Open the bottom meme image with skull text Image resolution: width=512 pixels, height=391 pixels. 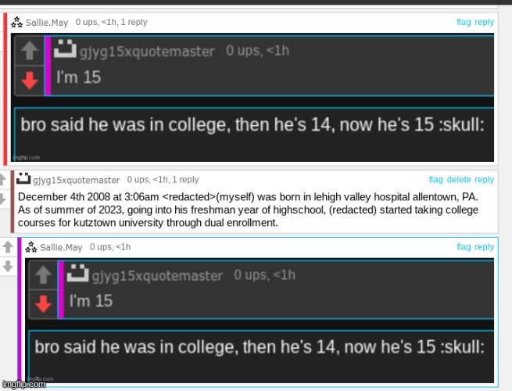pyautogui.click(x=260, y=321)
